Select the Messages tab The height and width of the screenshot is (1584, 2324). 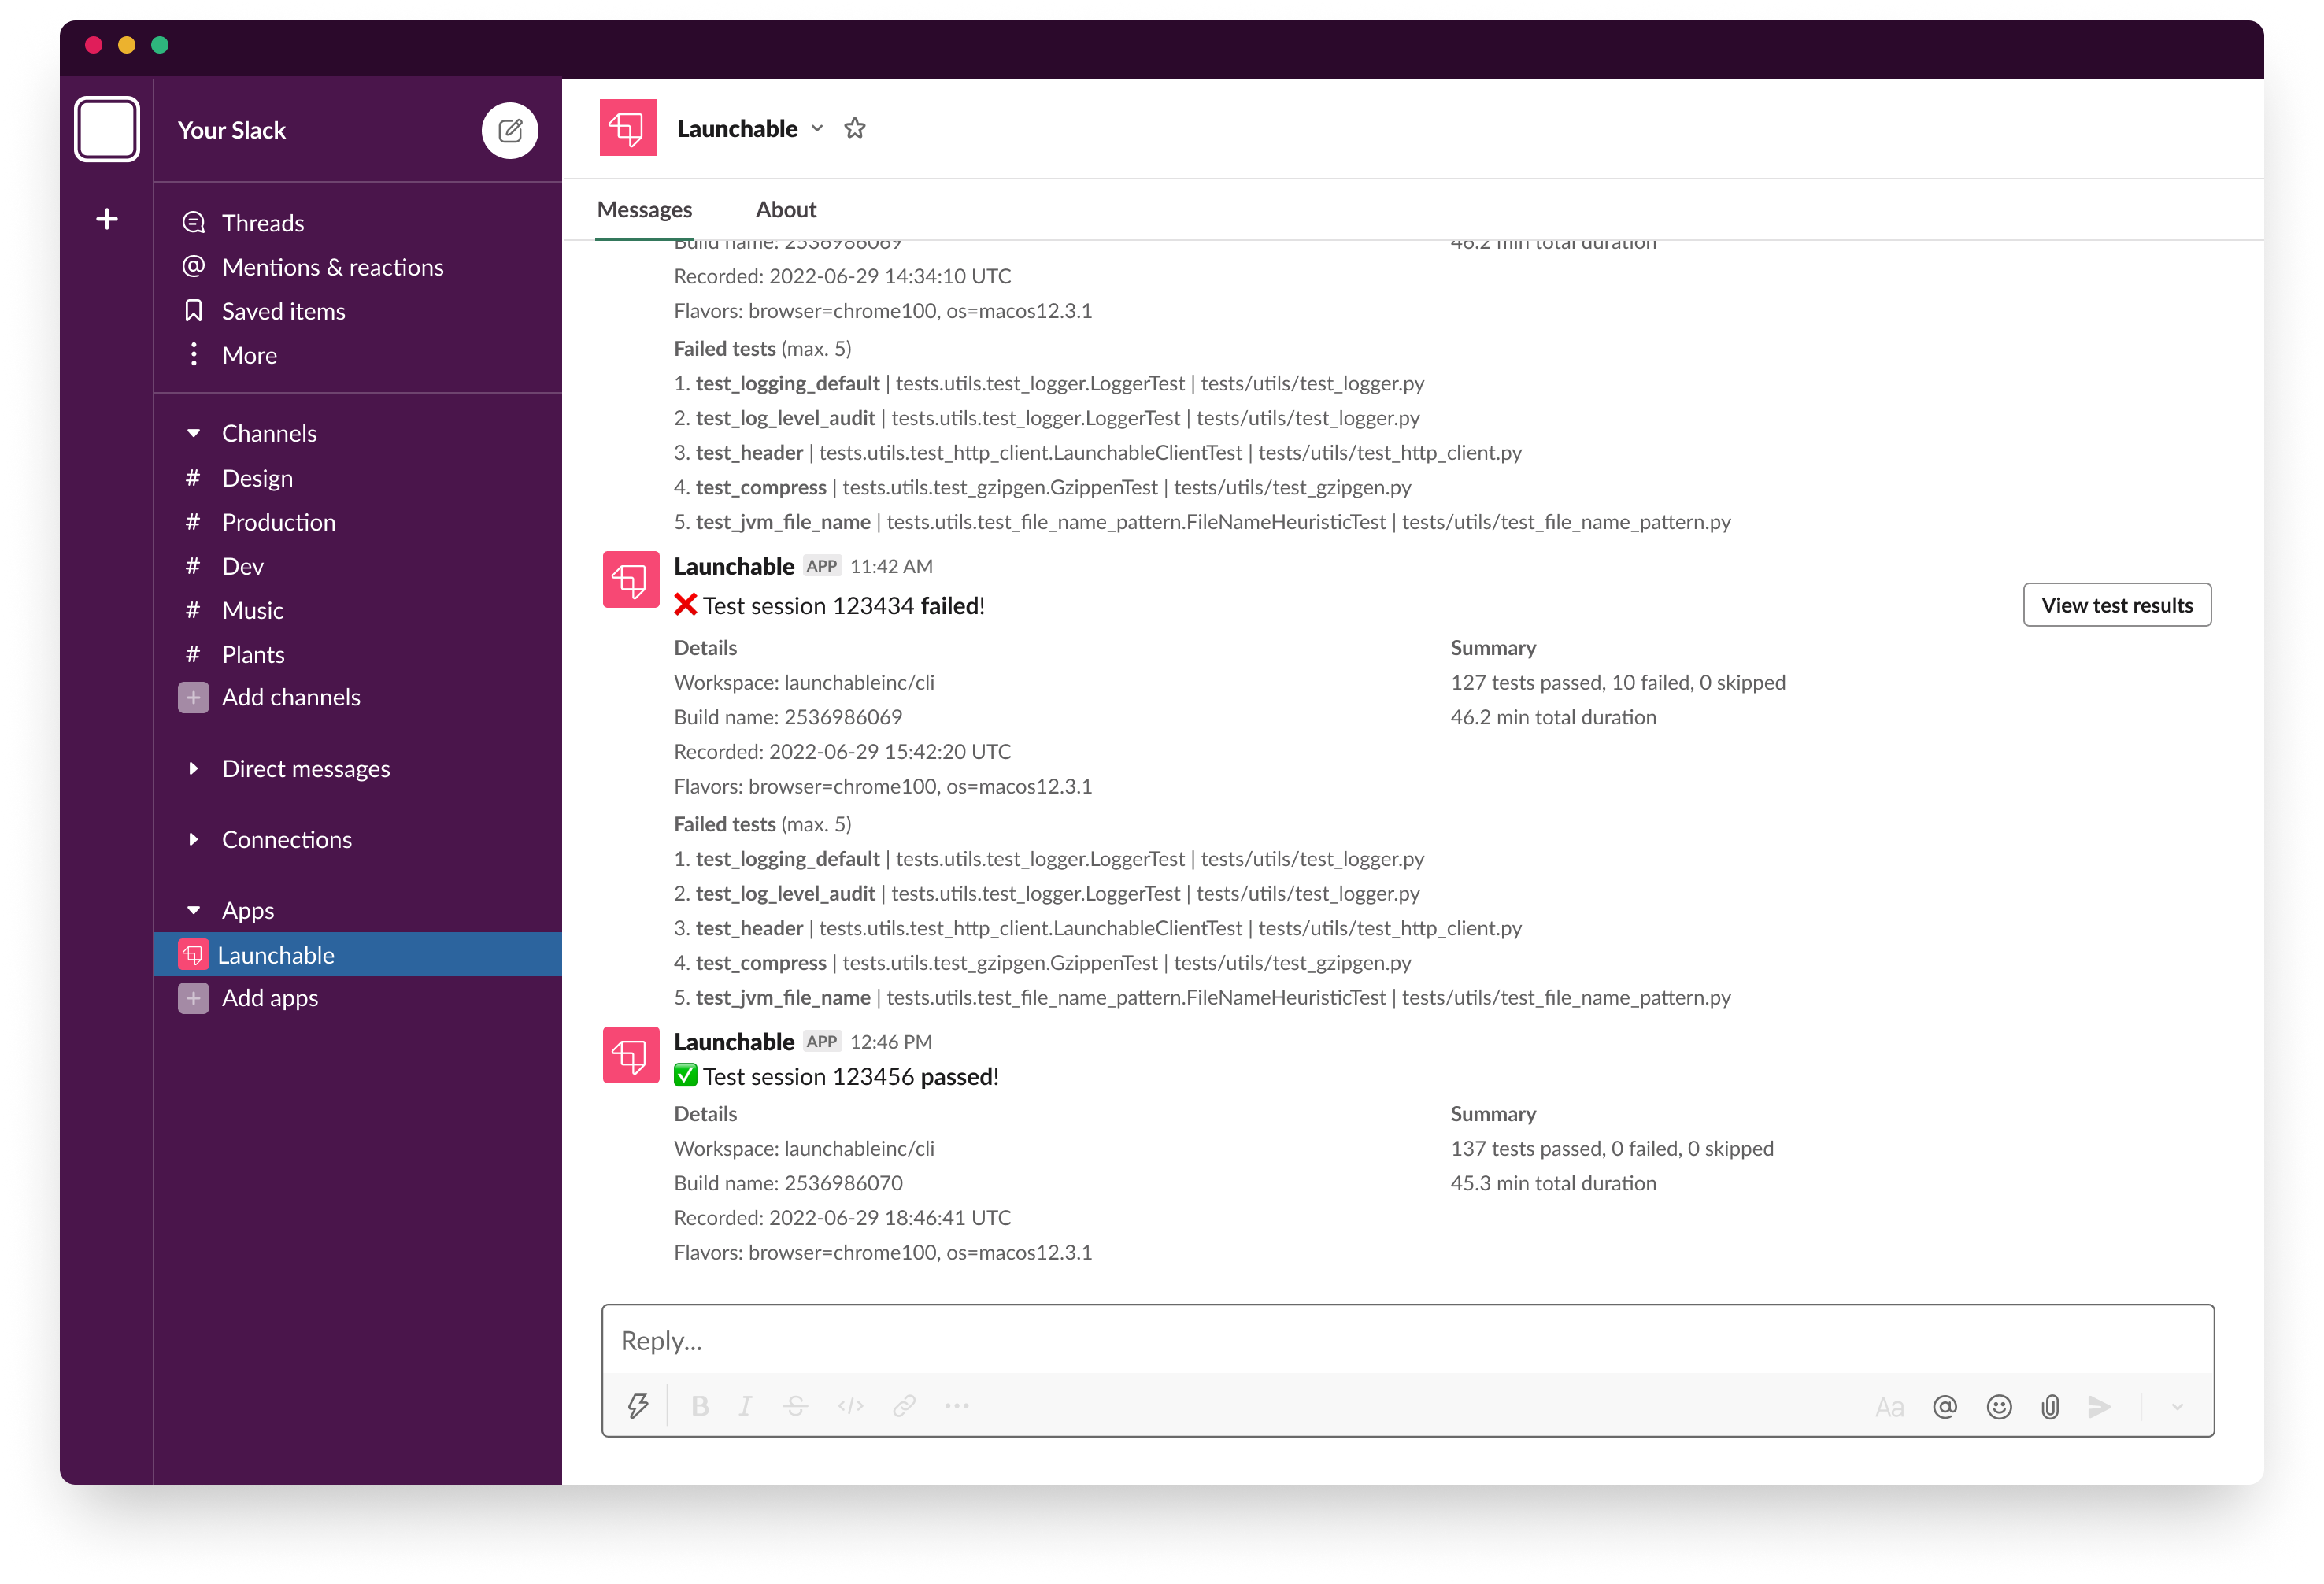pos(644,209)
